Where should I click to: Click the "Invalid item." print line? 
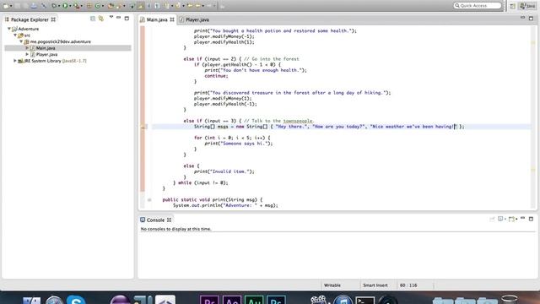[224, 171]
